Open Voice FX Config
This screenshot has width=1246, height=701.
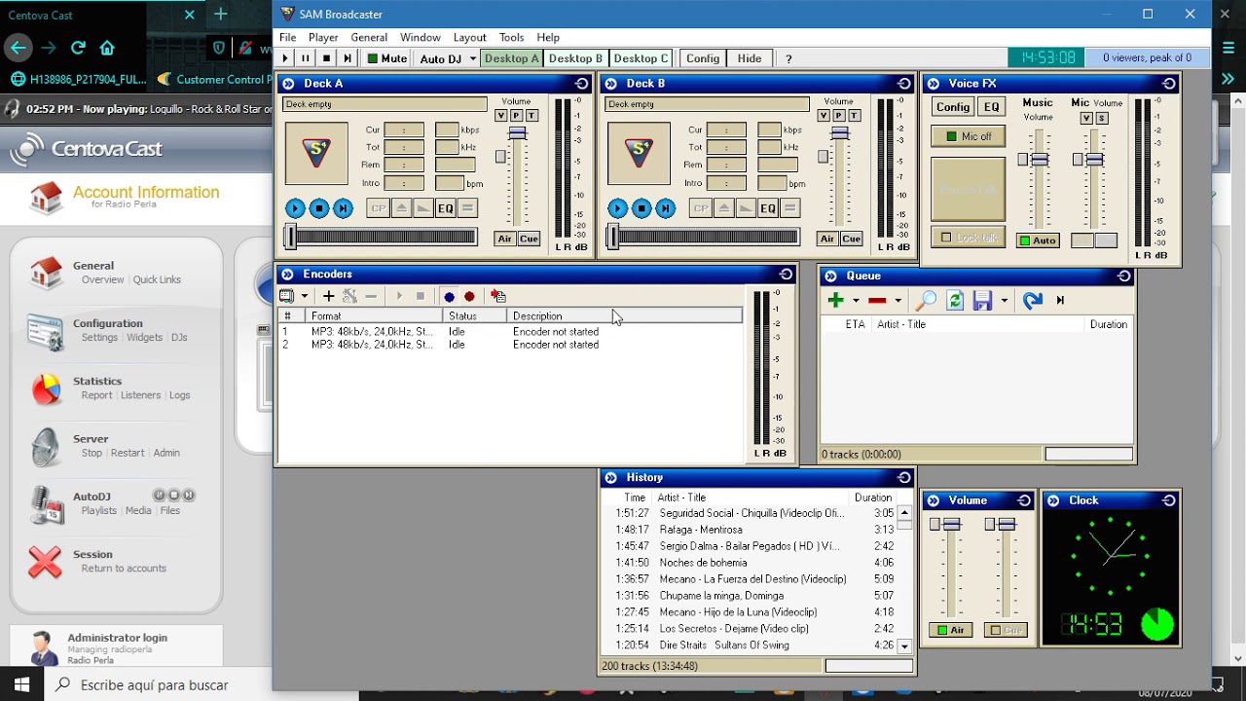953,107
